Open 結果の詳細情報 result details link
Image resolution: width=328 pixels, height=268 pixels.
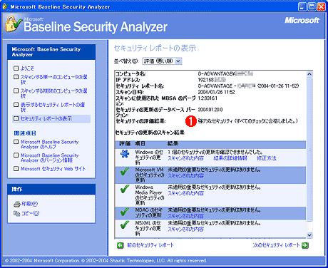230,158
